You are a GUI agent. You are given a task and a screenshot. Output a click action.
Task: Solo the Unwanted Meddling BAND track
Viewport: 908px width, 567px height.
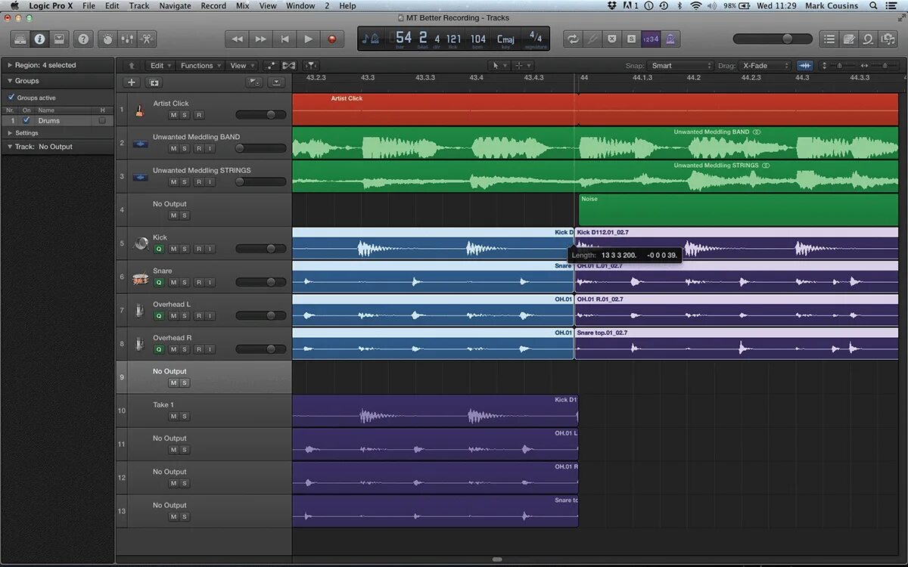click(185, 148)
